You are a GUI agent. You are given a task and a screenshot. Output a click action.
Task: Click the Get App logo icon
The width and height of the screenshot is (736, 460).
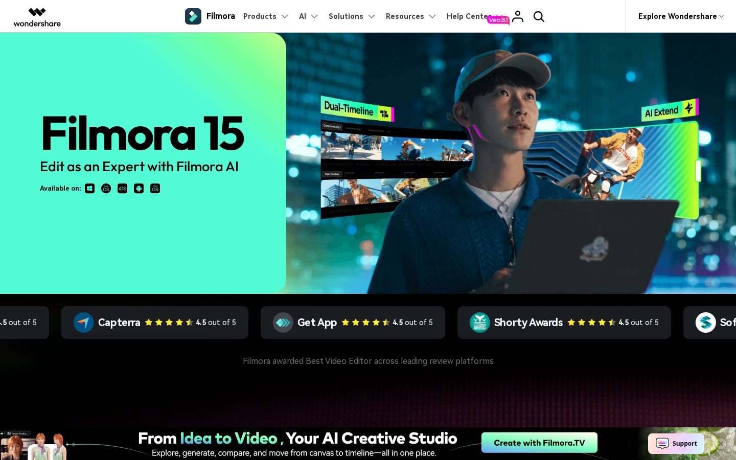click(x=283, y=323)
